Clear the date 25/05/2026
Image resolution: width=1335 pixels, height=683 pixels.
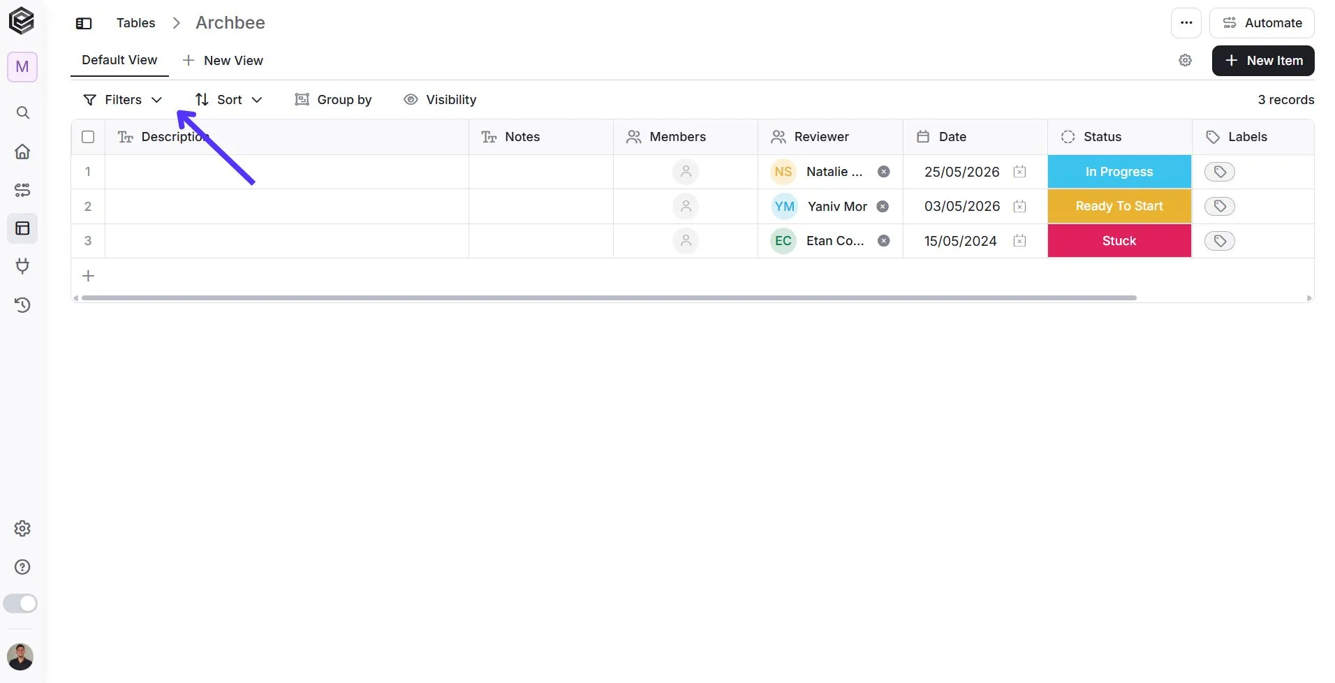(x=1019, y=172)
